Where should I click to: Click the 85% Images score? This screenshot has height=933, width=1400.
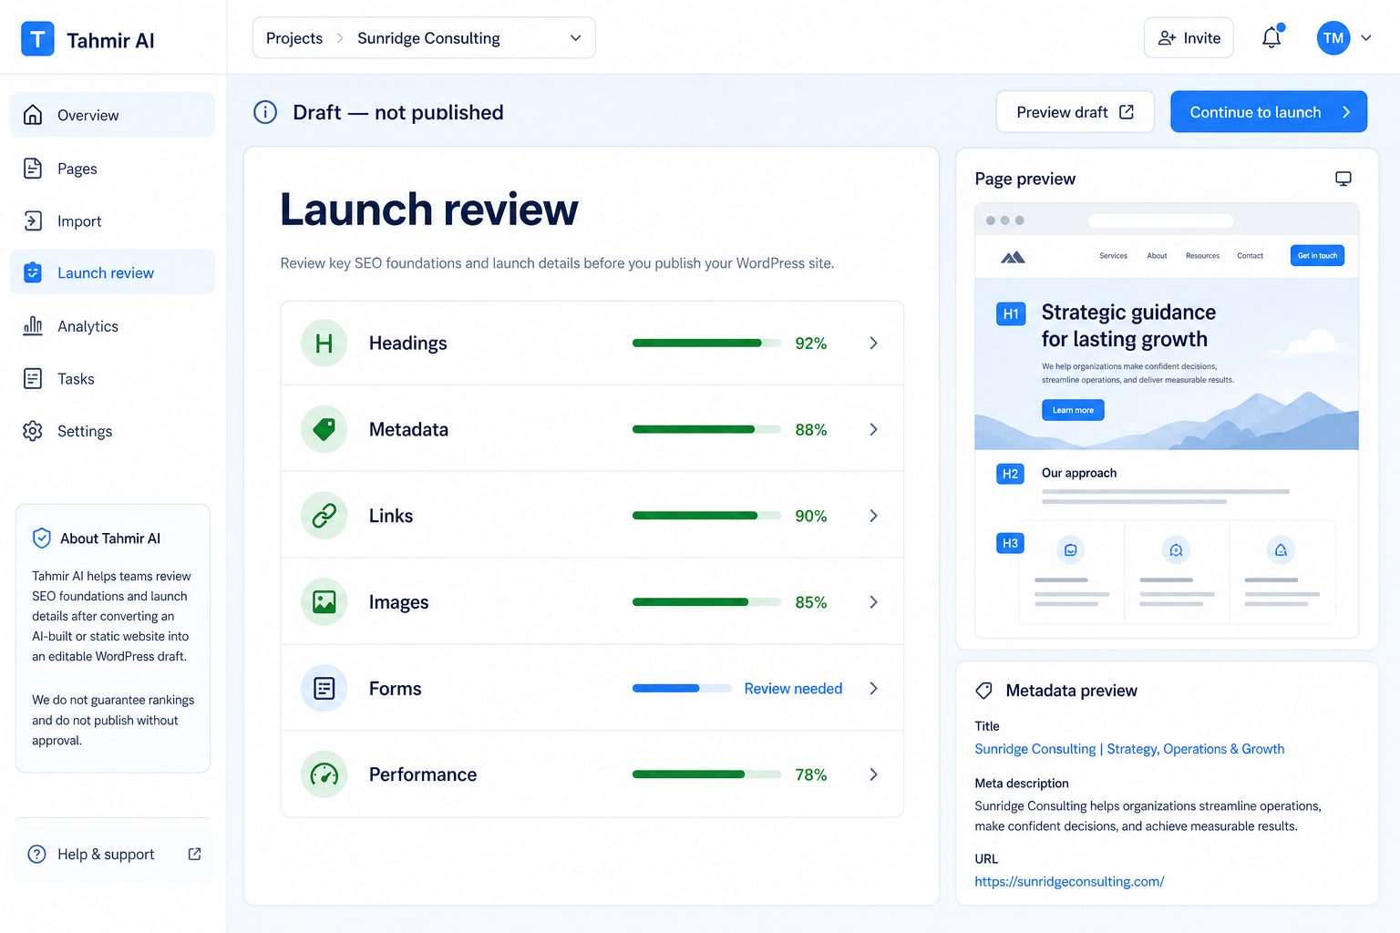coord(811,602)
